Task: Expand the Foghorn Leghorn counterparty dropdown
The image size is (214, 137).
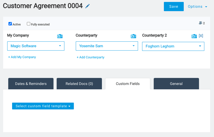Action: tap(173, 46)
